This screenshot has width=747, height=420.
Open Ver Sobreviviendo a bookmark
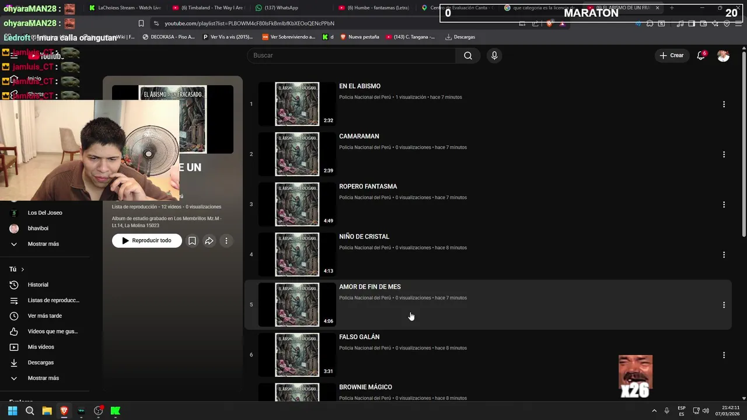click(288, 37)
